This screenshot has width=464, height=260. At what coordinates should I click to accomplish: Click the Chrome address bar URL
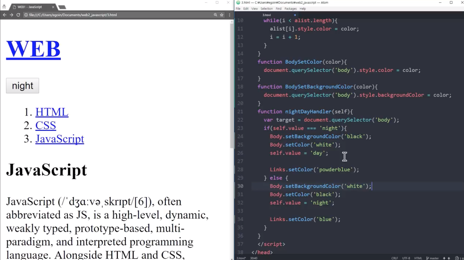tap(73, 15)
